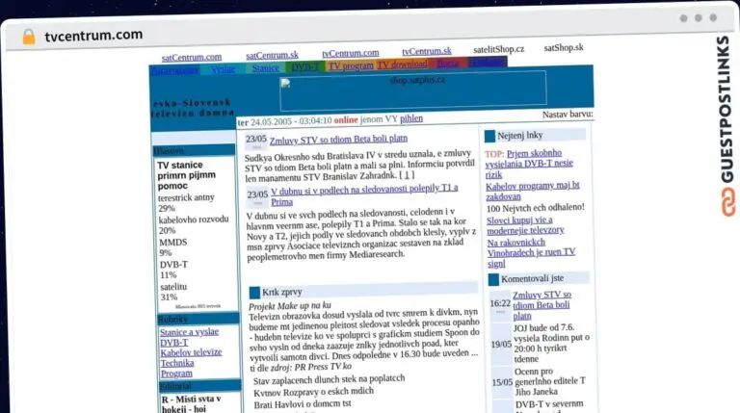Click the orange padlock icon in address bar
The height and width of the screenshot is (413, 740).
[28, 36]
